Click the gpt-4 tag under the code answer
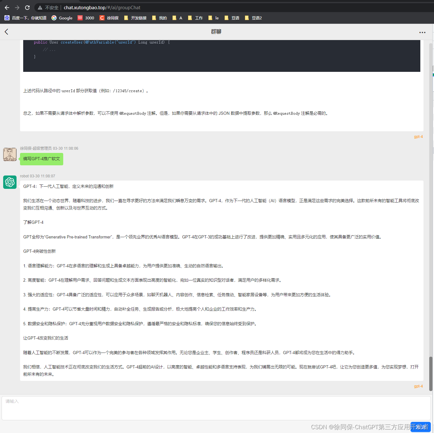 [x=418, y=137]
